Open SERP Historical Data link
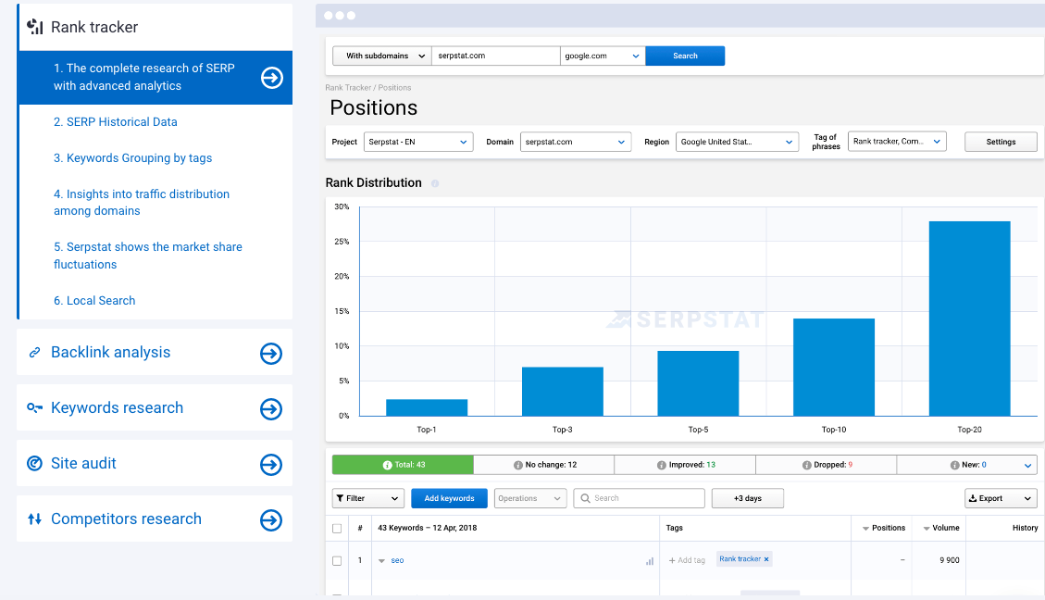This screenshot has width=1045, height=600. (116, 122)
